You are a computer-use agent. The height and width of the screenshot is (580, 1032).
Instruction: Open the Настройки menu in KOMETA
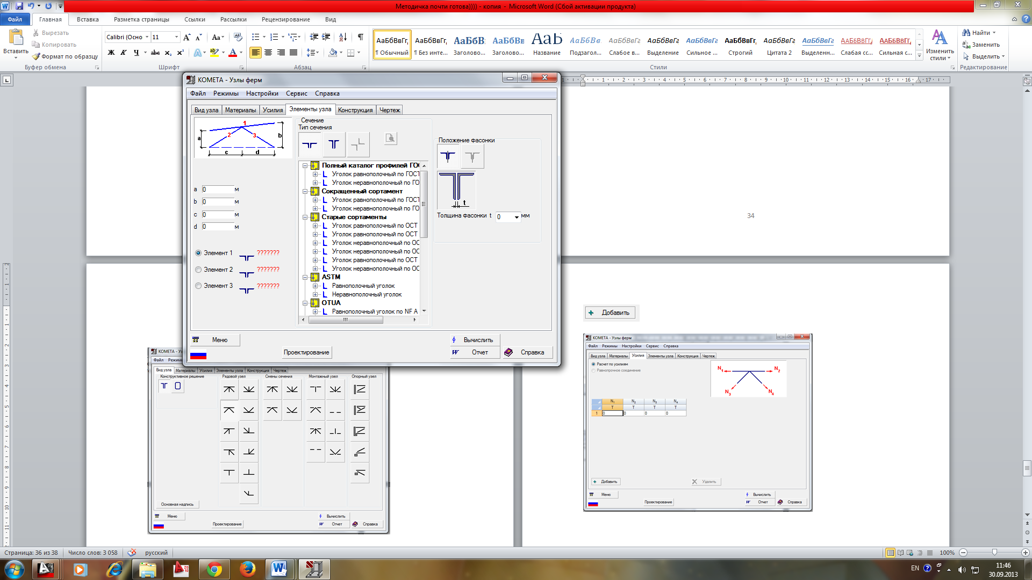pos(262,93)
